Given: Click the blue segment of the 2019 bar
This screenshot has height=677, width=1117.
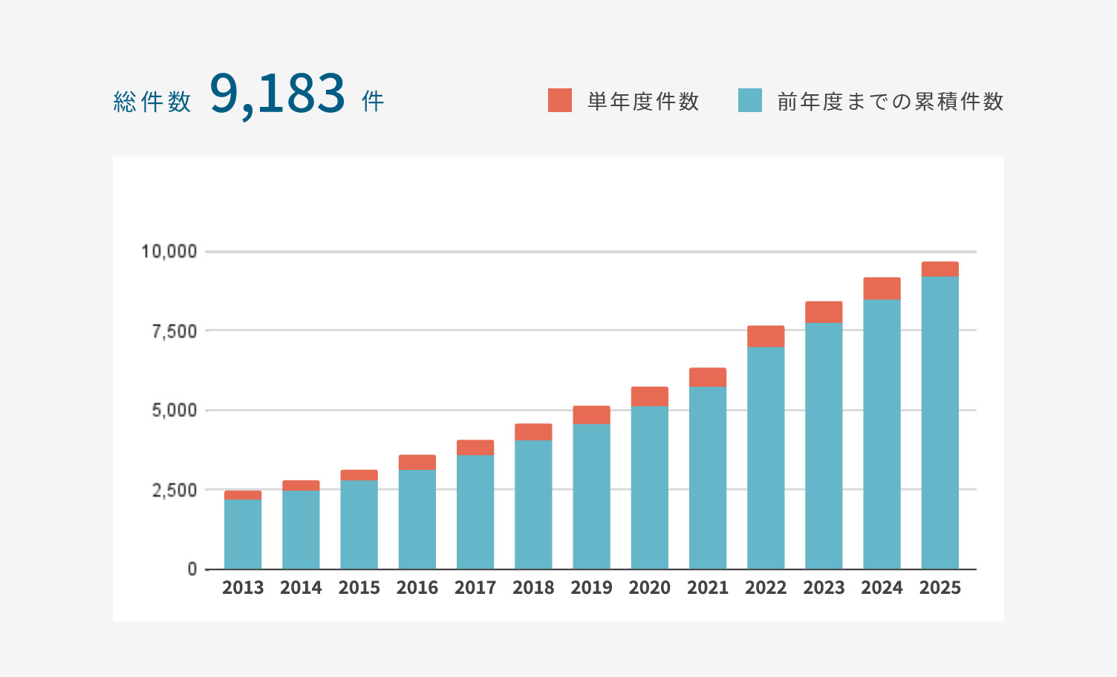Looking at the screenshot, I should [591, 496].
